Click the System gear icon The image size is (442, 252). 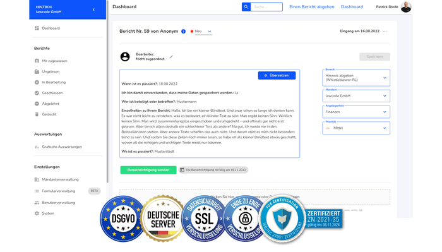tap(37, 213)
